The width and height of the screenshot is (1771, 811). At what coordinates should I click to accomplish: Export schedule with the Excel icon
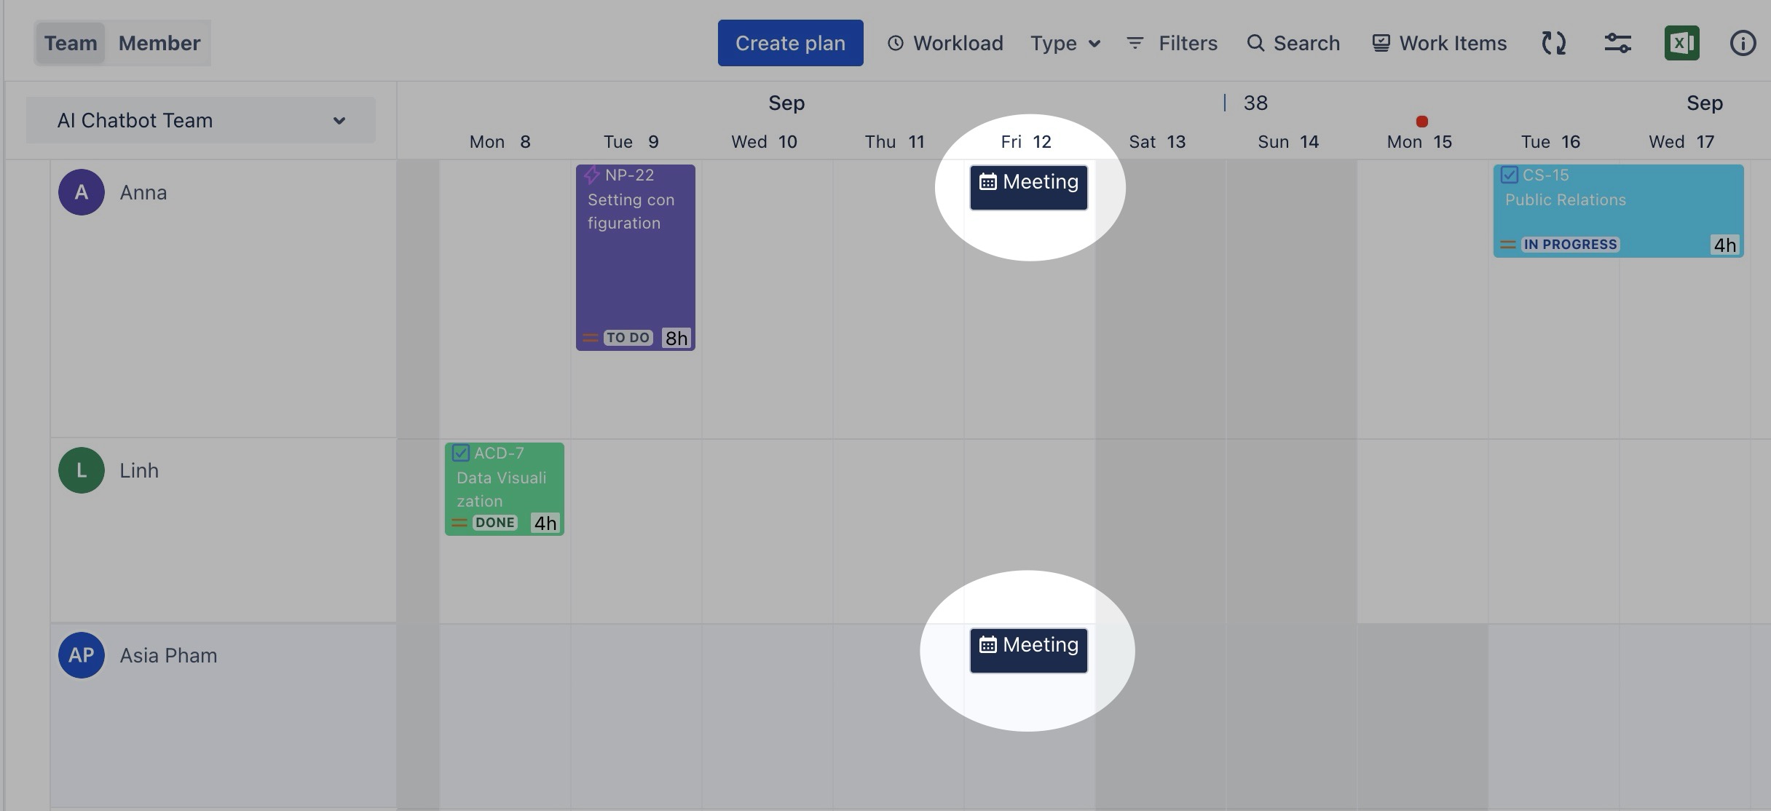pyautogui.click(x=1681, y=43)
